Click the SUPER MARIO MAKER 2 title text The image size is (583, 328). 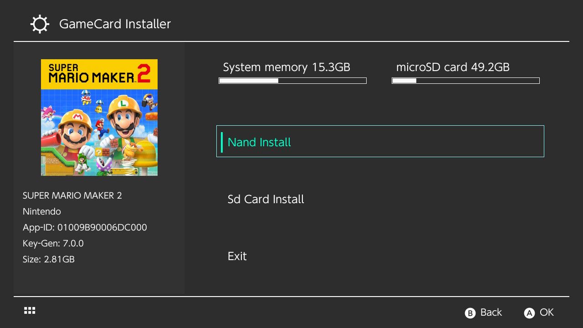pos(72,195)
